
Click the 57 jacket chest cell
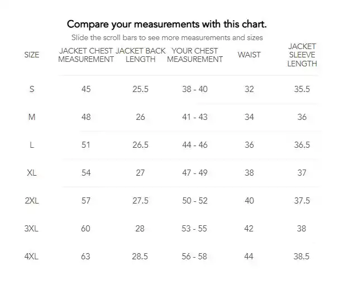click(86, 201)
